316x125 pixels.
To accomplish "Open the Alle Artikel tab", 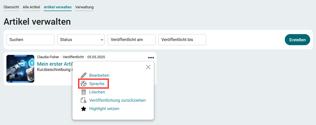I will pyautogui.click(x=31, y=7).
